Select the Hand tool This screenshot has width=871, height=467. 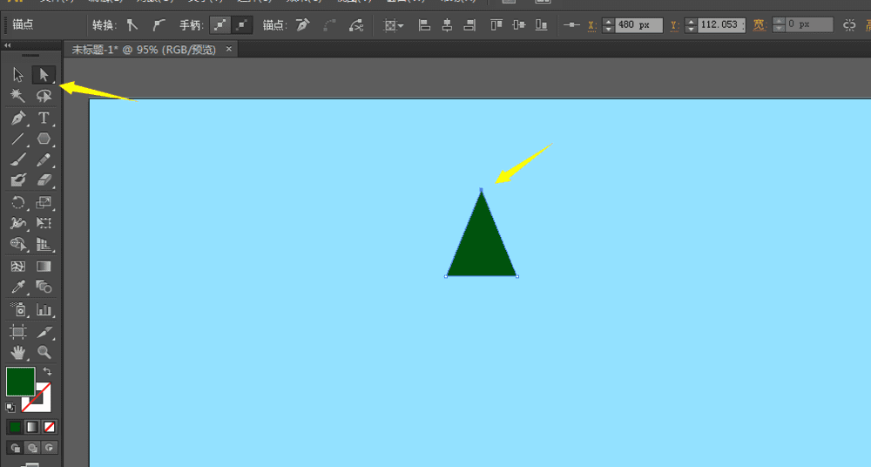tap(17, 353)
